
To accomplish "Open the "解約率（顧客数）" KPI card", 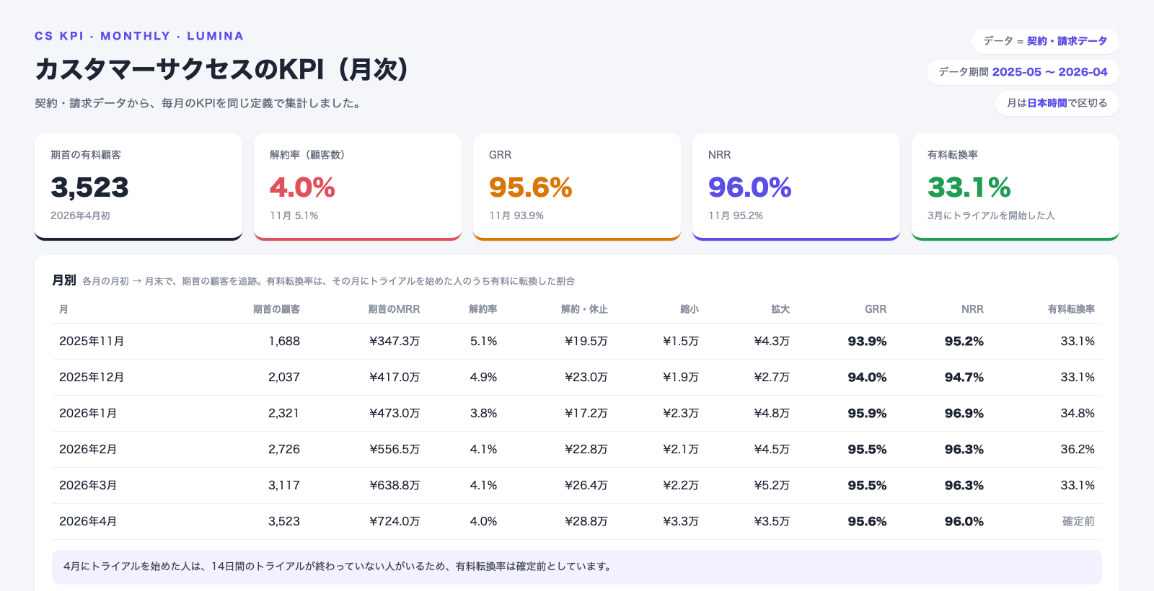I will click(358, 187).
